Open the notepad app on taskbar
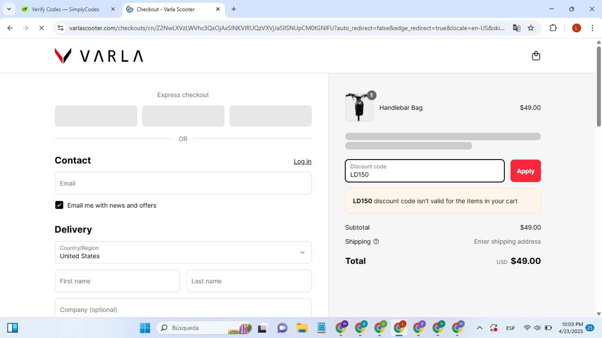602x338 pixels. [x=321, y=328]
